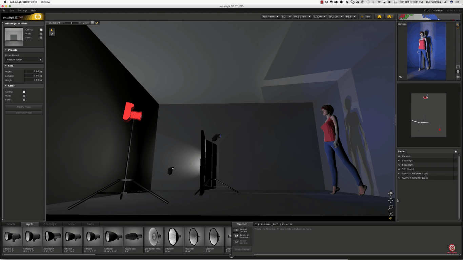
Task: Toggle the grid view icon
Action: click(x=92, y=23)
